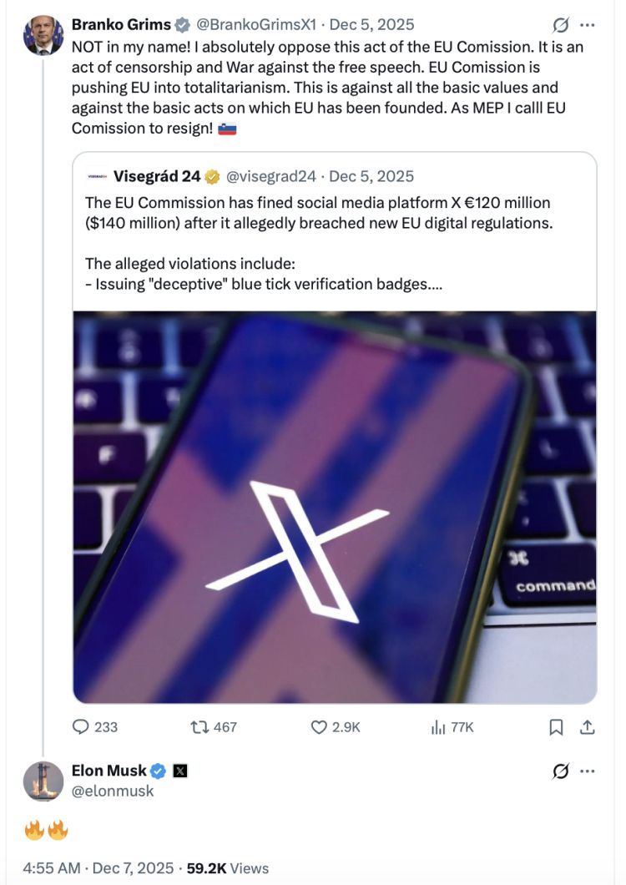Open the @elonmusk handle

tap(113, 791)
